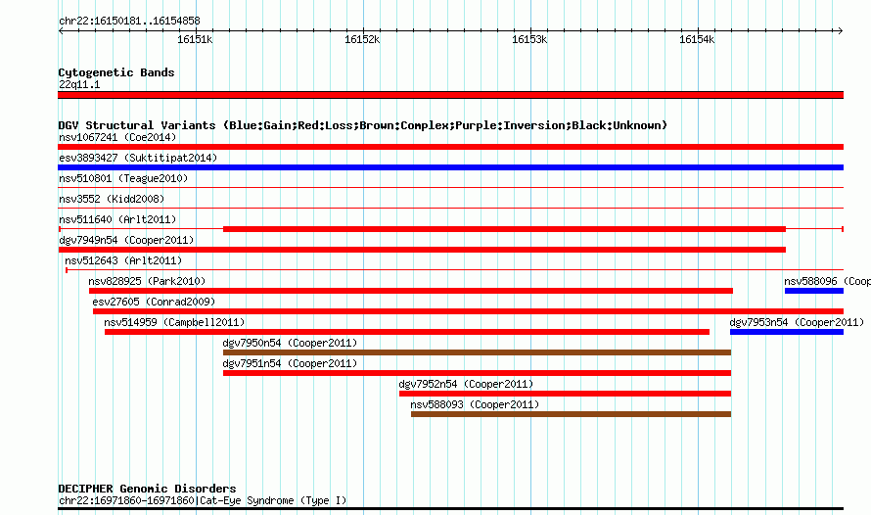871x515 pixels.
Task: Click the nsv511640 (Arlt2011) label
Action: tap(117, 219)
